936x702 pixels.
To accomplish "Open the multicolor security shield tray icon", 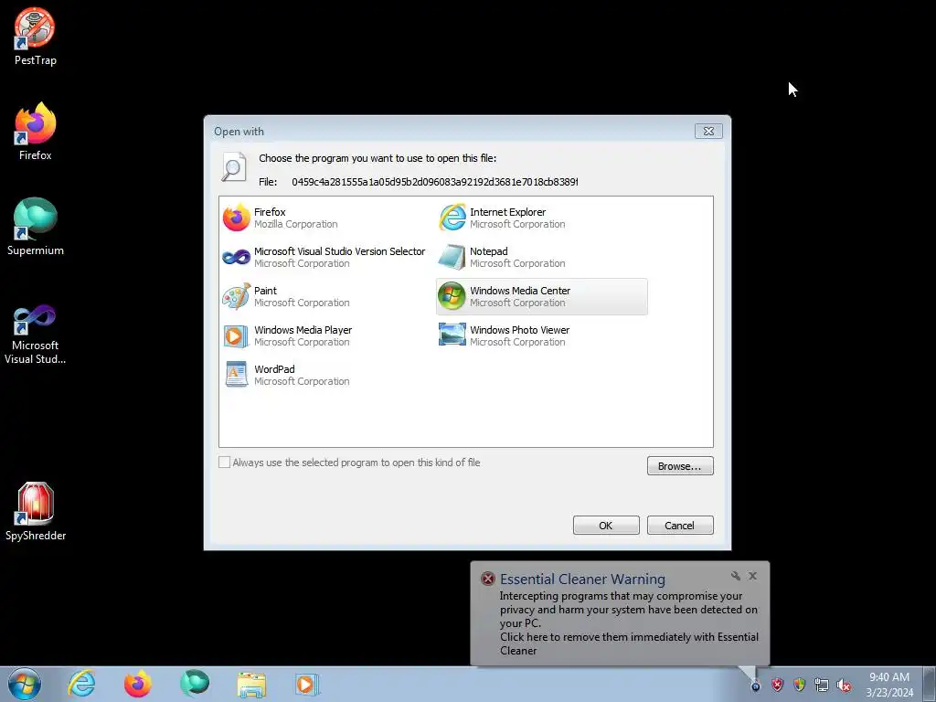I will (799, 686).
